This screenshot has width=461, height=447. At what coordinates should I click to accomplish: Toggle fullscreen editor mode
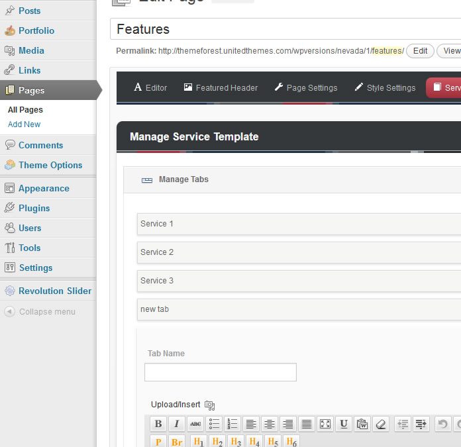(x=325, y=424)
